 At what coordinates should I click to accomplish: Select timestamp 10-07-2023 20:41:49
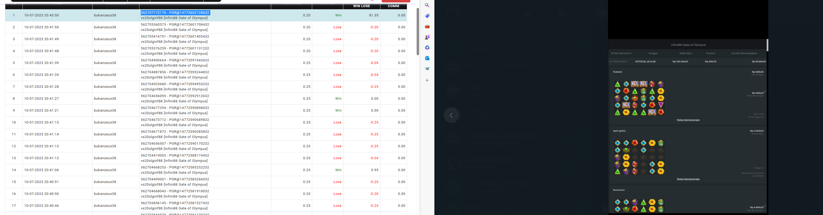[x=42, y=39]
